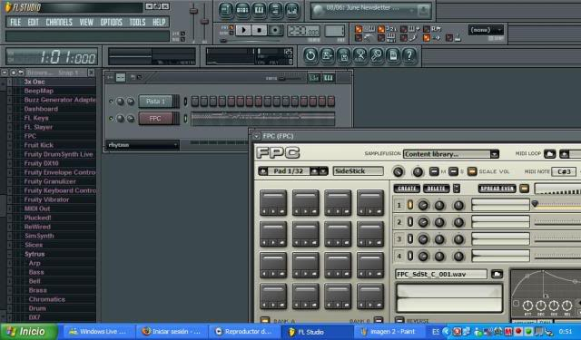Open the online news globe icon

pos(318,10)
